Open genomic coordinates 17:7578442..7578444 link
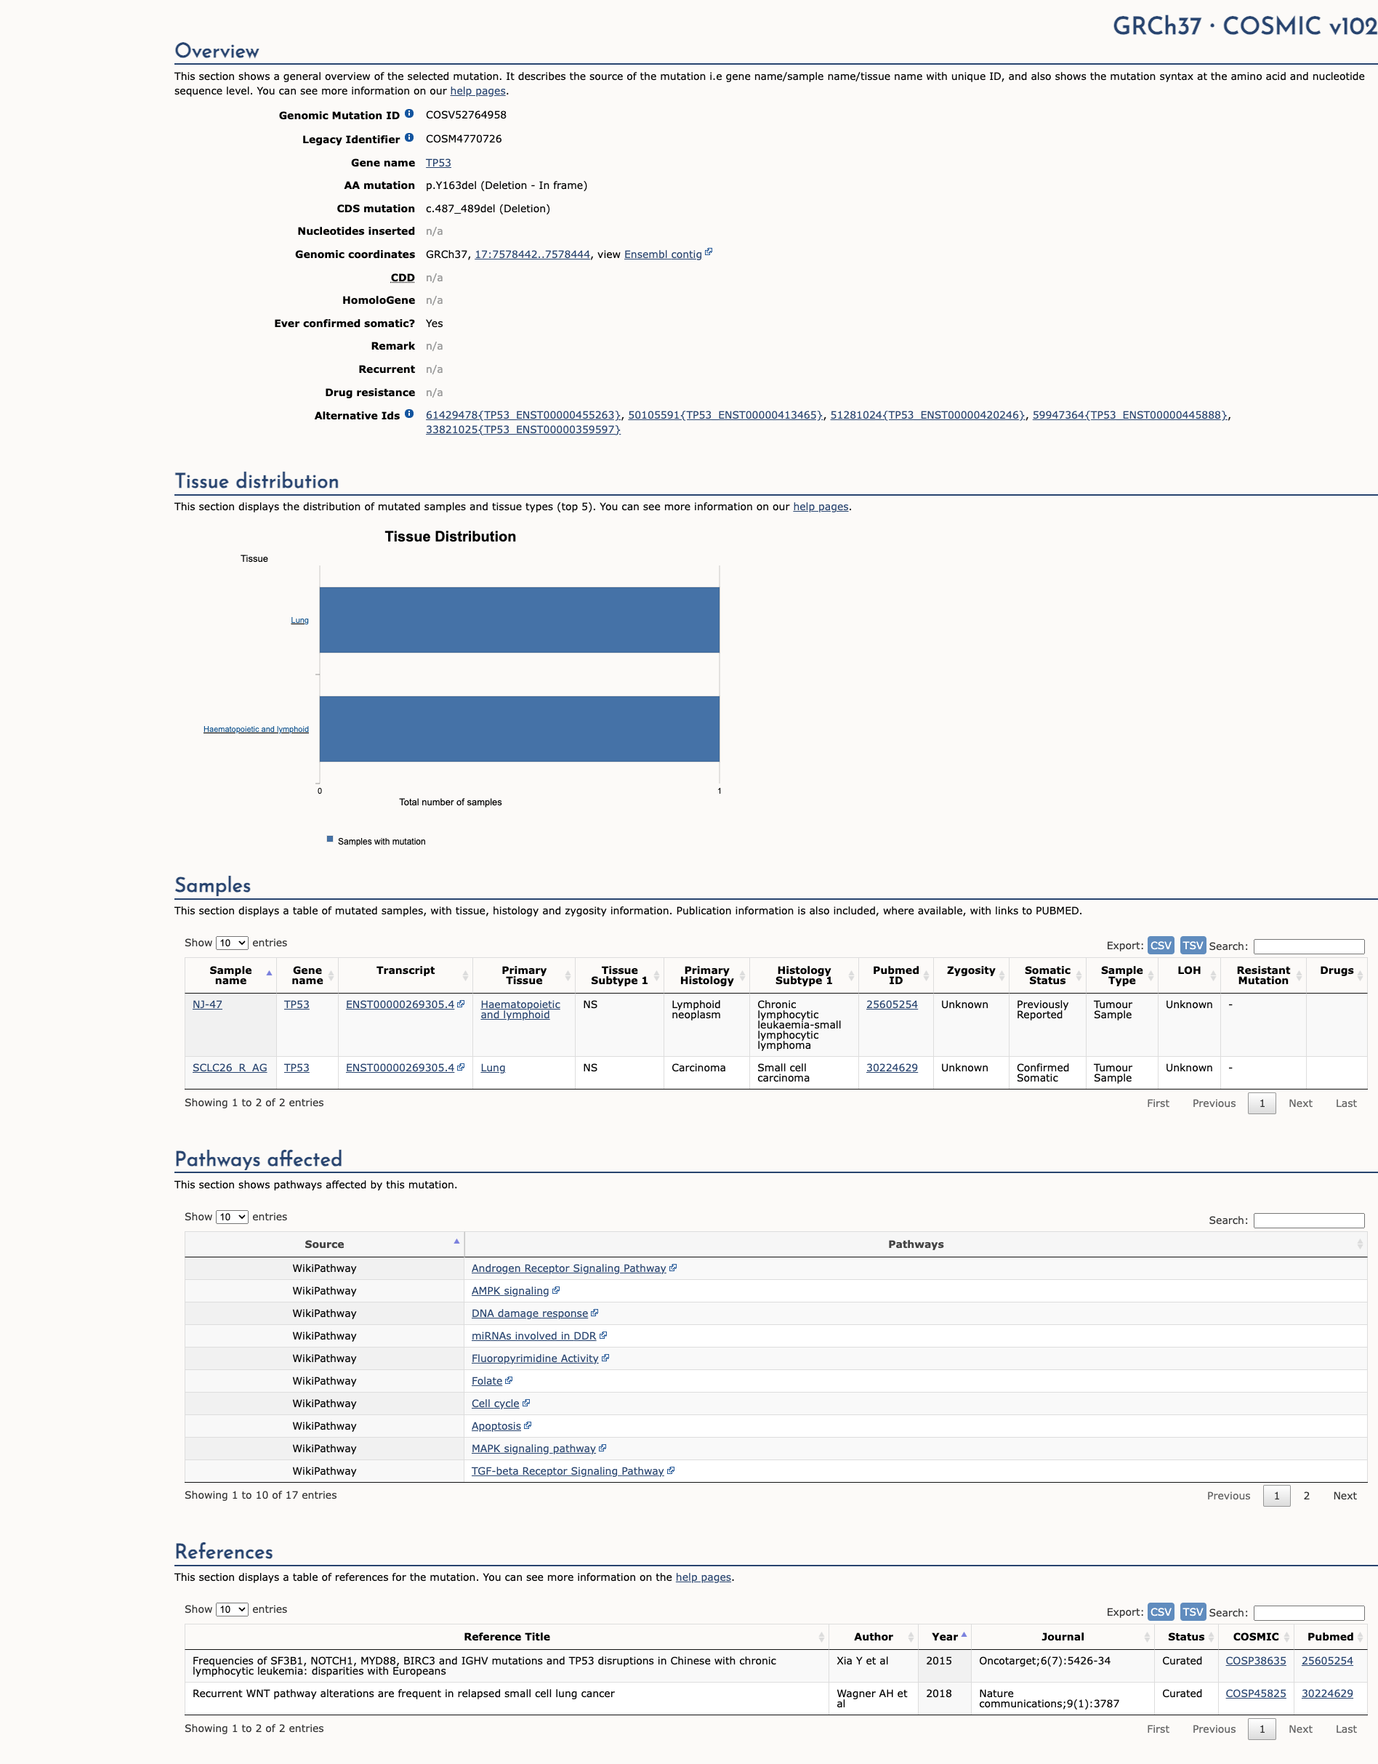Screen dimensions: 1378x1764 [x=531, y=254]
